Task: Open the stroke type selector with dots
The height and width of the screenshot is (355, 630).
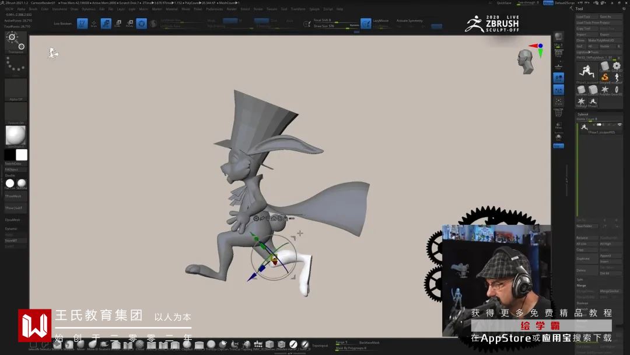Action: click(16, 66)
